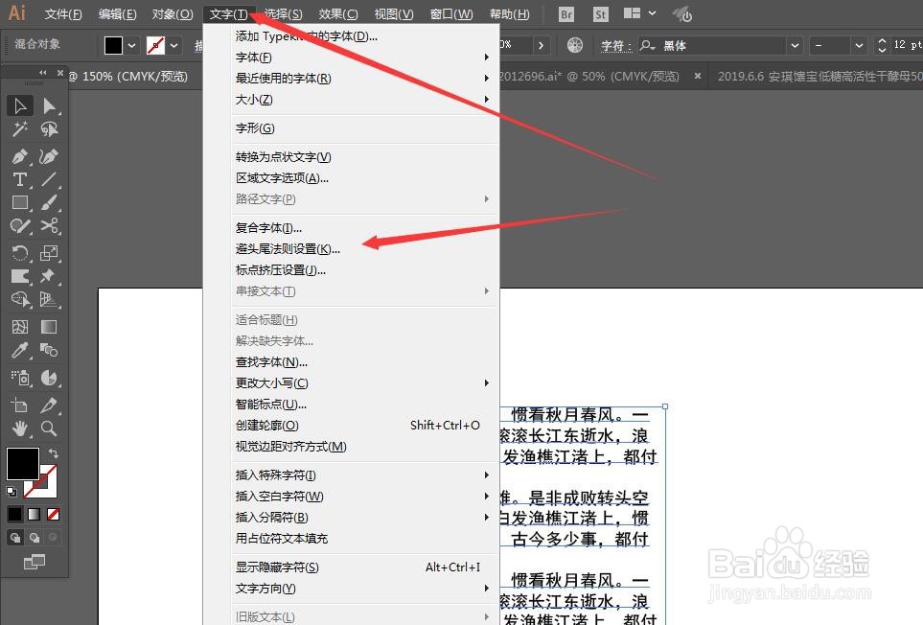The image size is (923, 625).
Task: Click the font size stepper arrows
Action: tap(881, 45)
